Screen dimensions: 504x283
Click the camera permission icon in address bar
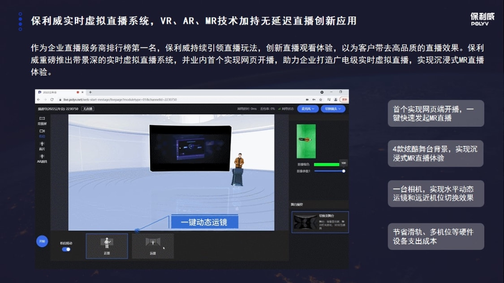pos(307,99)
